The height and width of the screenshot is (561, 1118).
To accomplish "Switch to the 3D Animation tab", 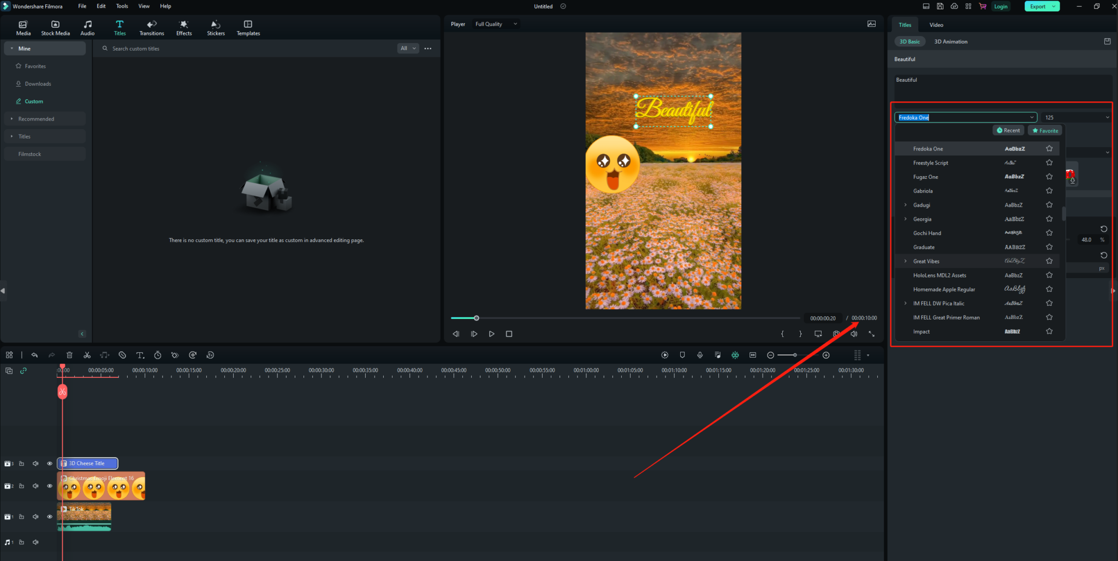I will (950, 41).
